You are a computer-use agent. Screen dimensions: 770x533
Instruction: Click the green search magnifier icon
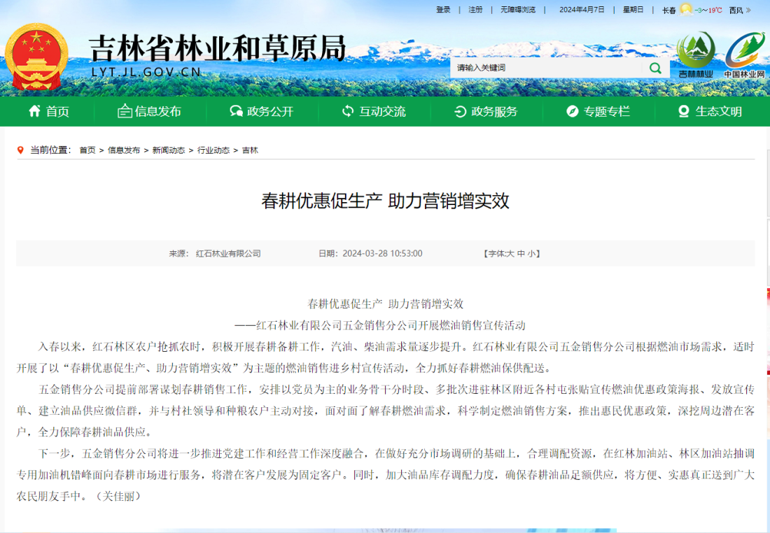click(x=655, y=68)
